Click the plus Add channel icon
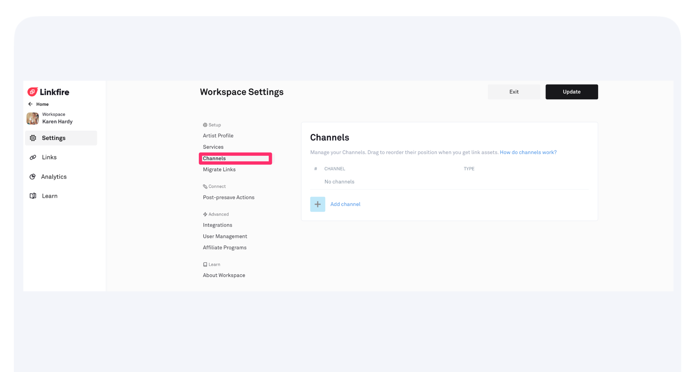 318,204
